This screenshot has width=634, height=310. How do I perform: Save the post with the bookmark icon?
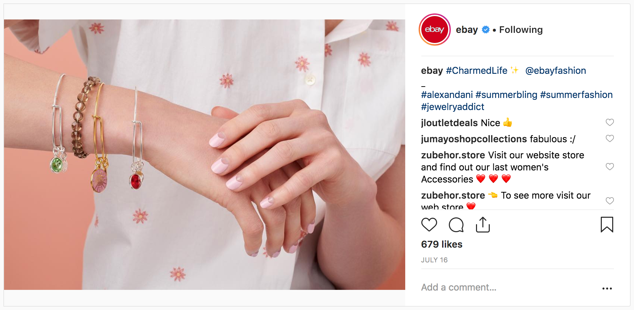click(607, 225)
